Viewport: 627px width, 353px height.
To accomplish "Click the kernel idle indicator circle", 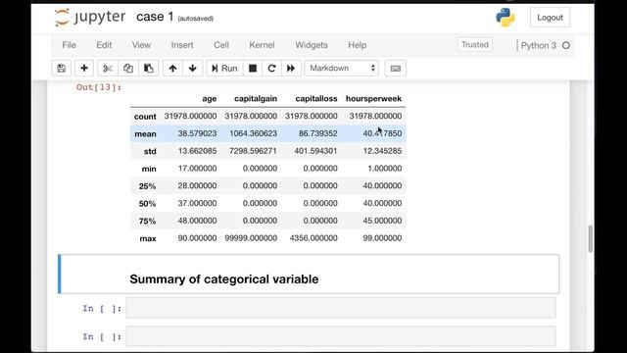I will coord(566,46).
